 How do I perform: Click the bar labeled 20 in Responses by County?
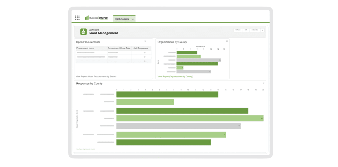click(x=190, y=118)
